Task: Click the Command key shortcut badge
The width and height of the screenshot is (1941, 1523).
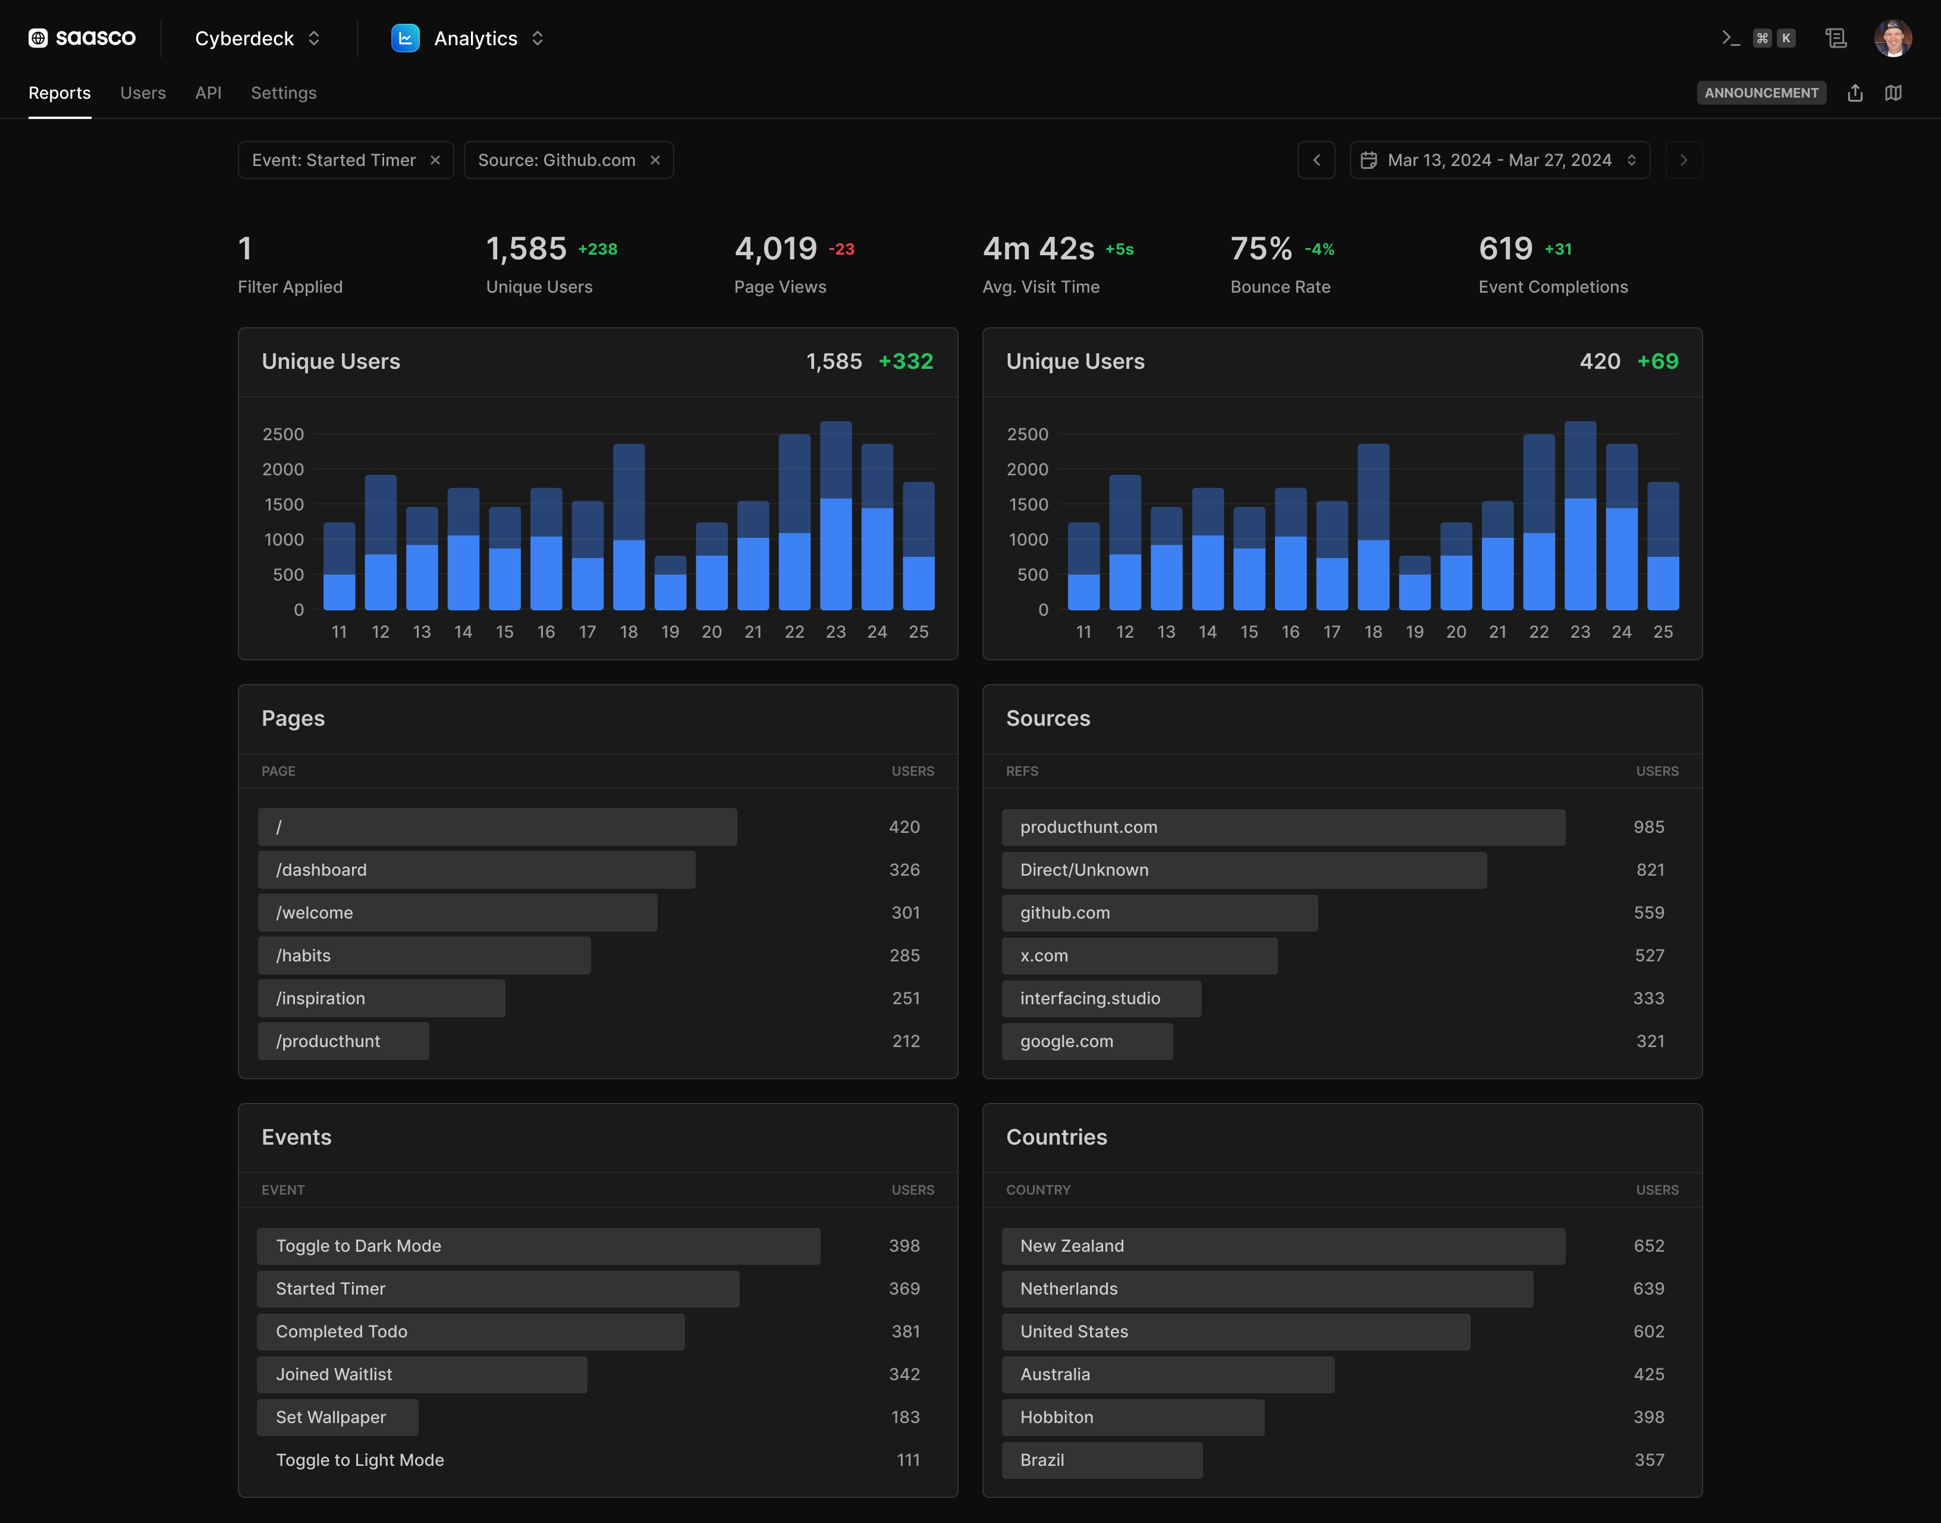Action: tap(1762, 38)
